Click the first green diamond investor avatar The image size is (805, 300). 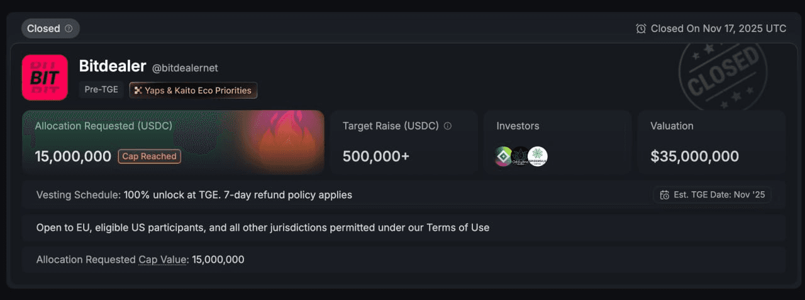[x=504, y=156]
